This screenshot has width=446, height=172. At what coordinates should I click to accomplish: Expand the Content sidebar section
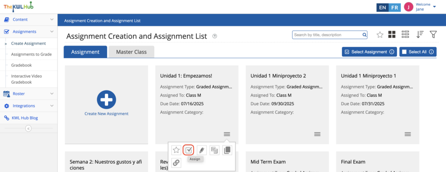pyautogui.click(x=28, y=20)
